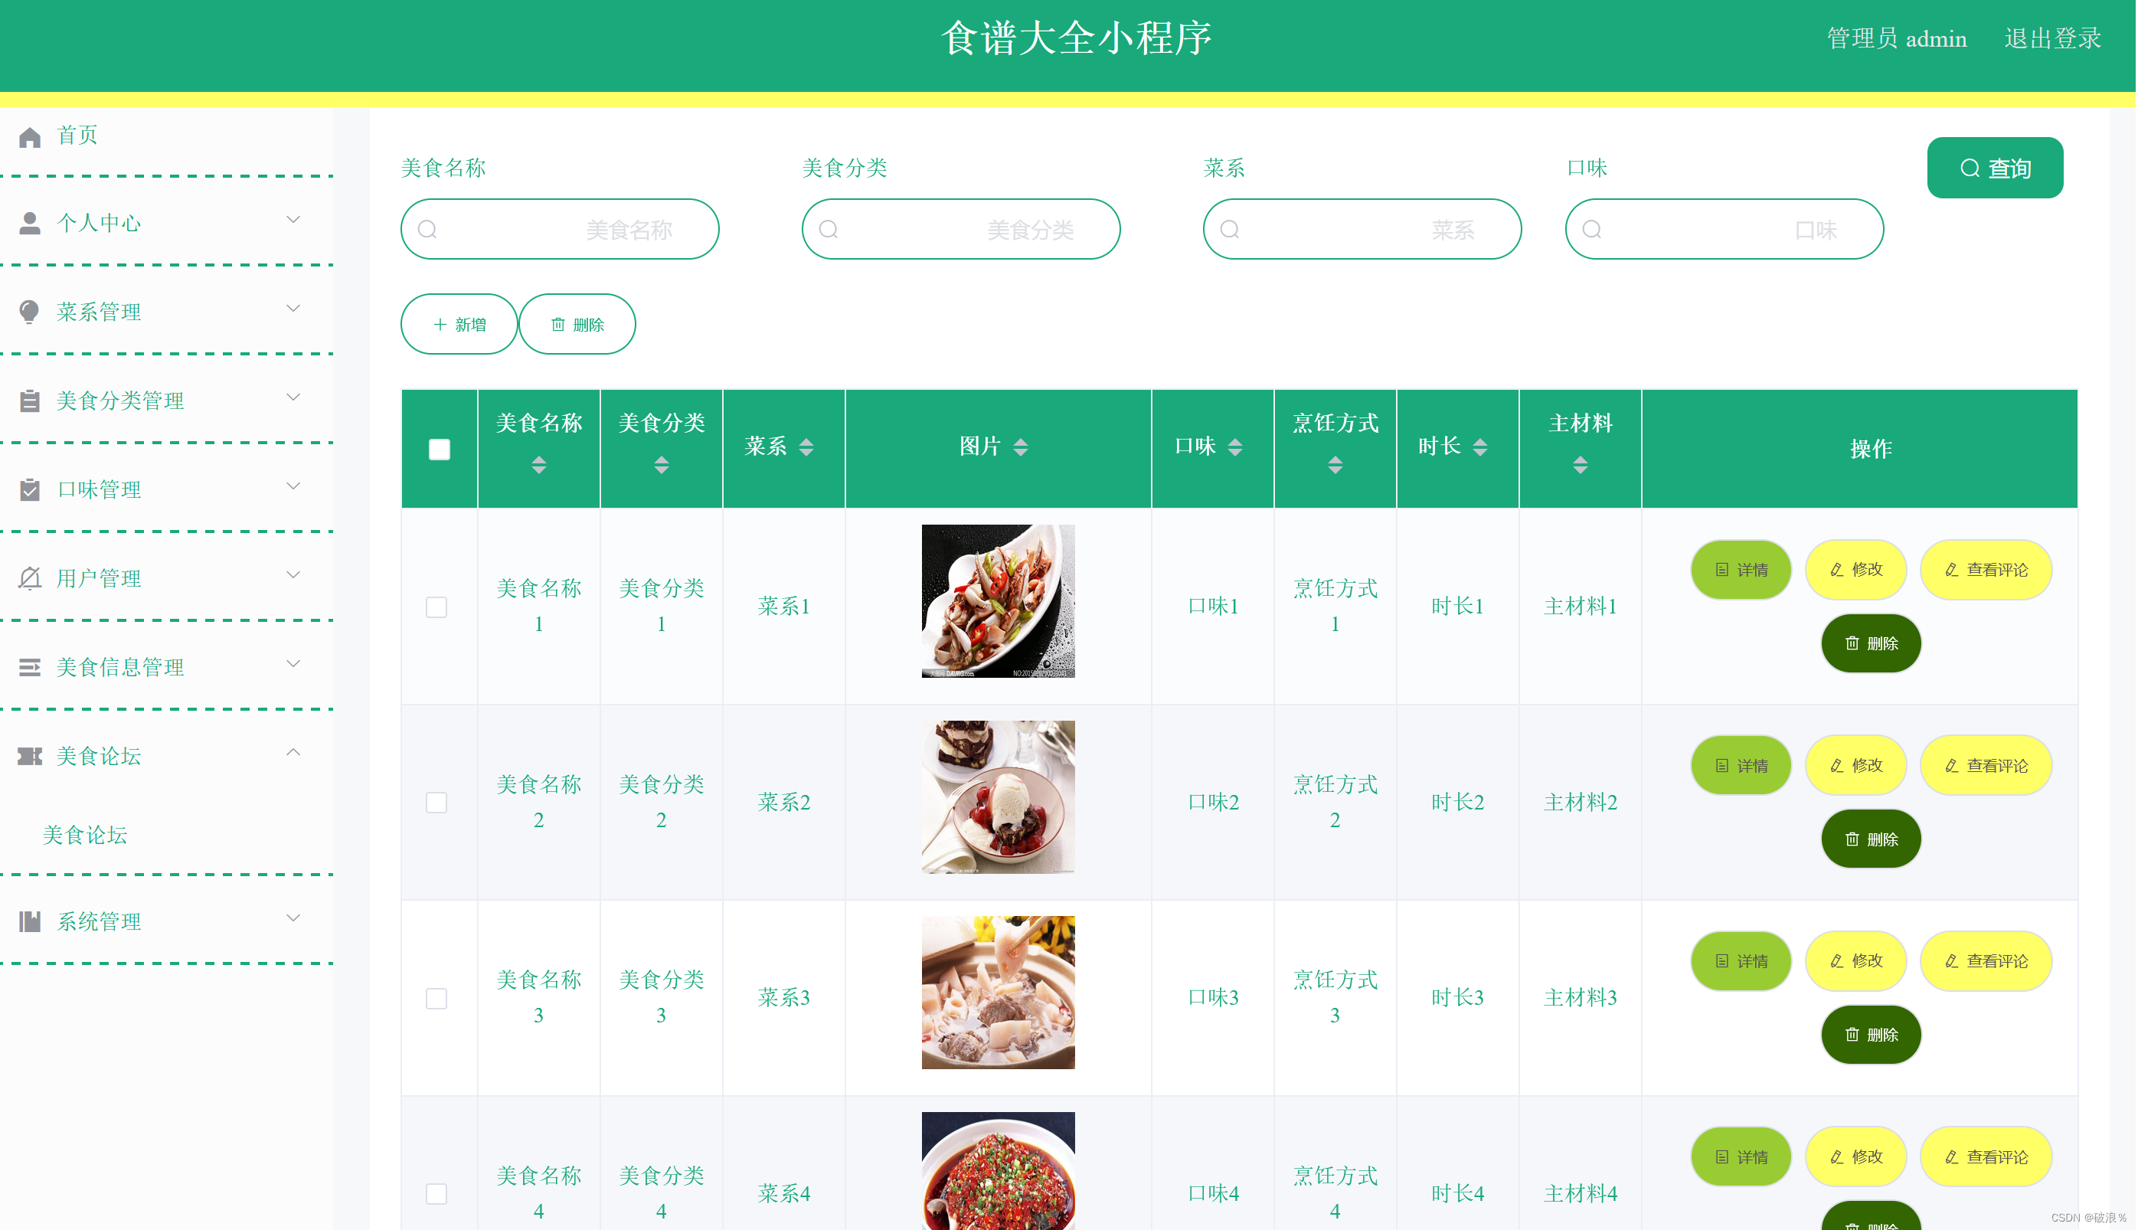
Task: Click the 首页 home icon in sidebar
Action: (31, 135)
